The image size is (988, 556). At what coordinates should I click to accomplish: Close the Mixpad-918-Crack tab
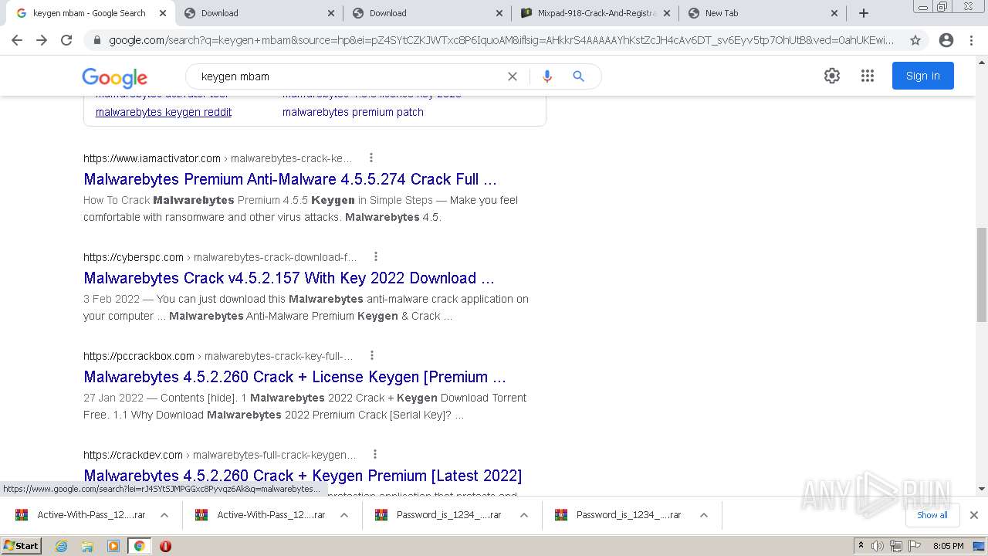pyautogui.click(x=667, y=13)
